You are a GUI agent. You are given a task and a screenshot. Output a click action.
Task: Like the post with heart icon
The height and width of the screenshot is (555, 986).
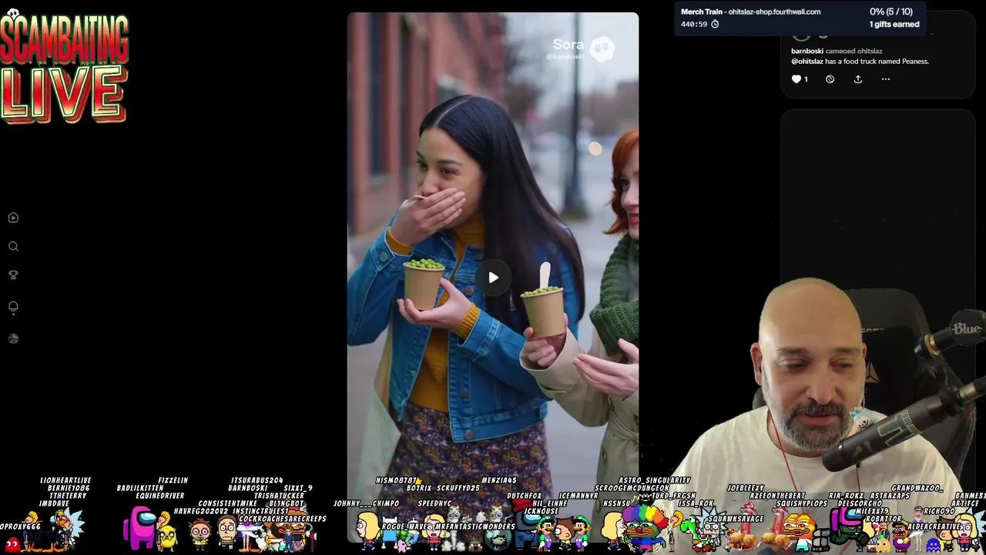797,79
